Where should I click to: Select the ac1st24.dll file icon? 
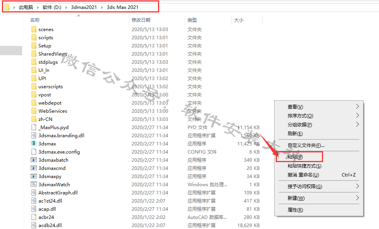[x=34, y=201]
